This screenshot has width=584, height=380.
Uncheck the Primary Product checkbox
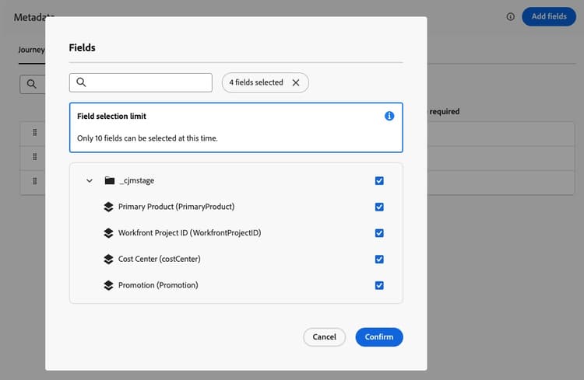[379, 207]
